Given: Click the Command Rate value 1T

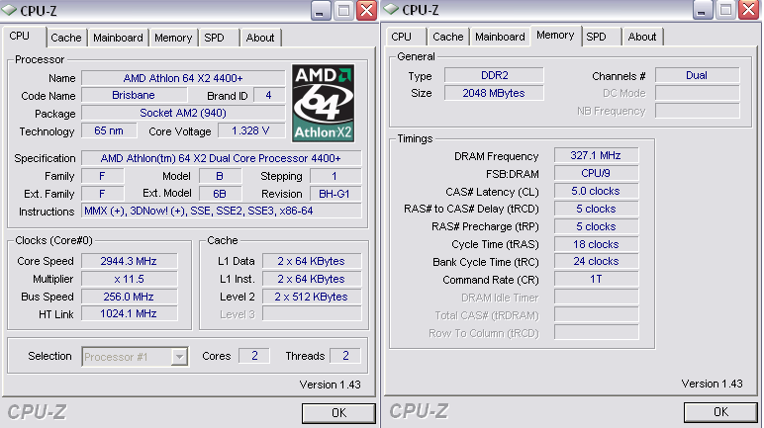Looking at the screenshot, I should (596, 279).
